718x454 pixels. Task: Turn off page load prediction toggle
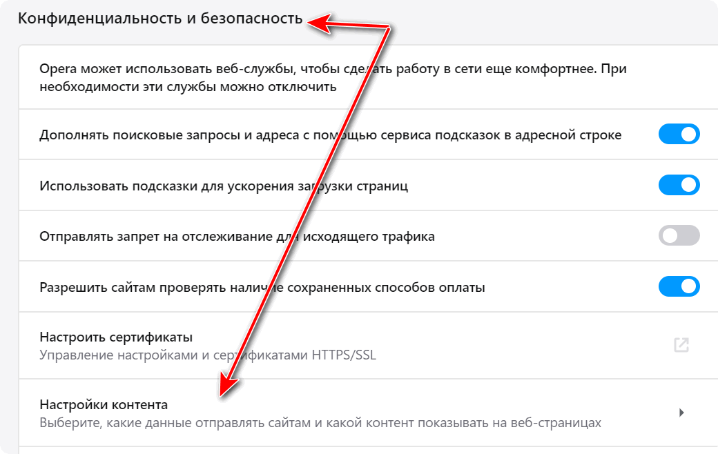(x=679, y=185)
